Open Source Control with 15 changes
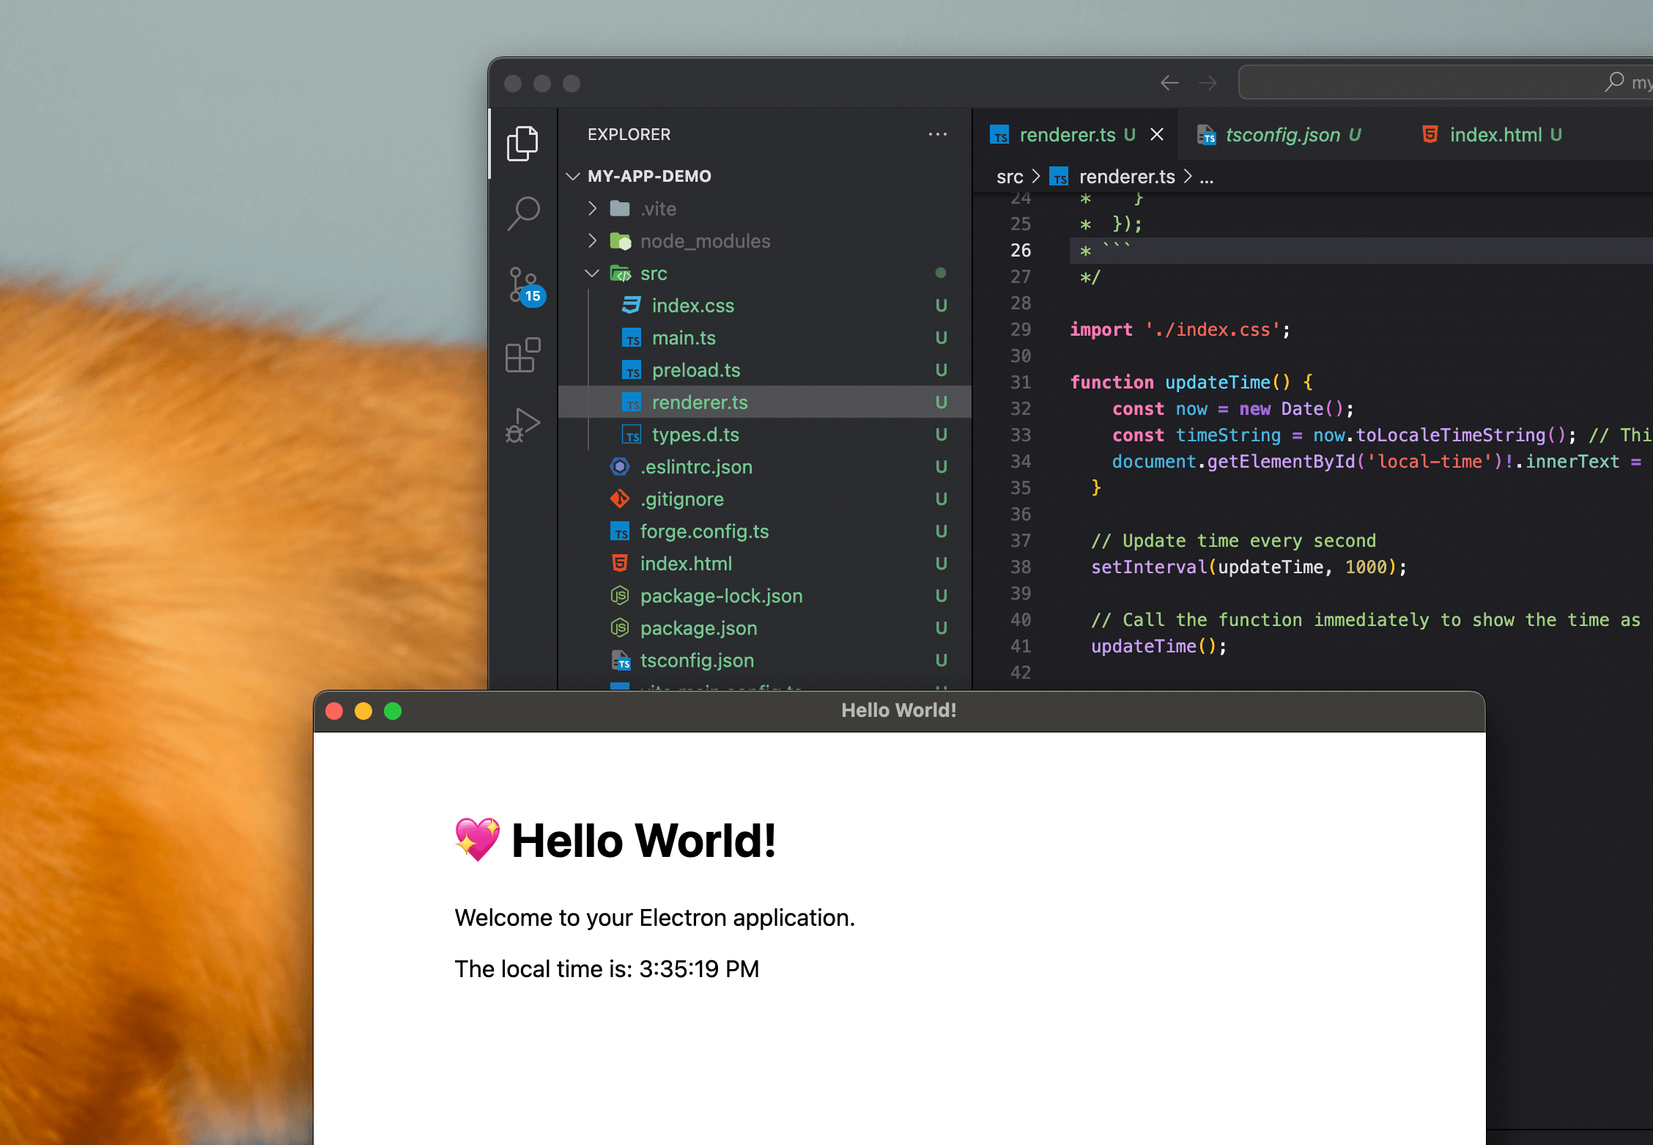1653x1145 pixels. [x=524, y=285]
